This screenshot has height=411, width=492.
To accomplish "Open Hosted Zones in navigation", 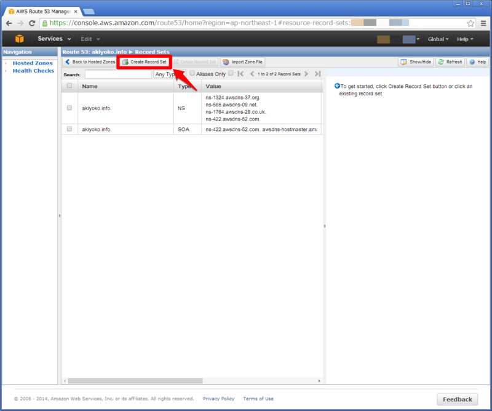I will 33,63.
